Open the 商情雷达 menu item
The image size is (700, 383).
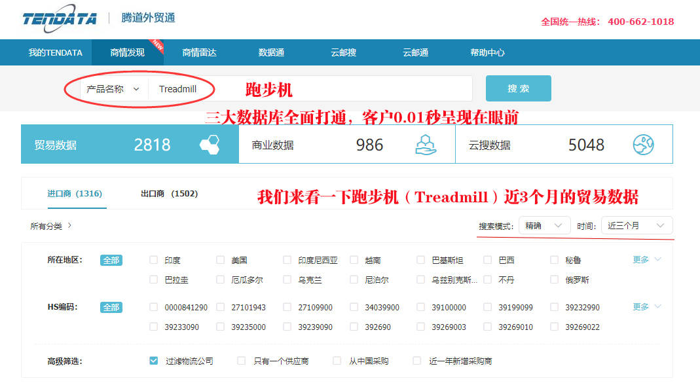coord(199,52)
